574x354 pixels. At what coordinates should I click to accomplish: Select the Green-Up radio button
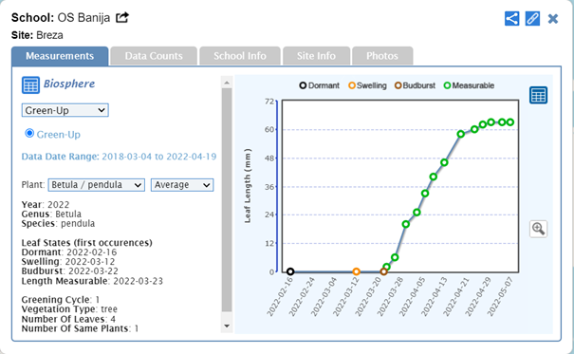tap(29, 133)
